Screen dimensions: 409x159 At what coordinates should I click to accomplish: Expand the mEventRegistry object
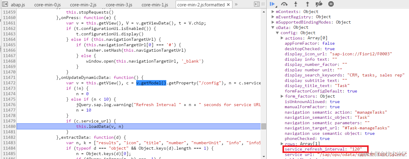point(273,17)
